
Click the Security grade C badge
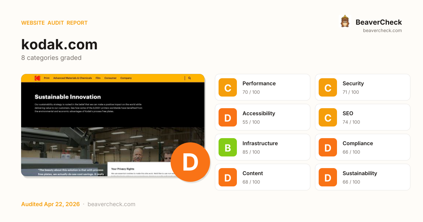tap(328, 87)
